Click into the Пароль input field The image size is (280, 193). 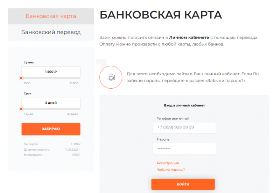tap(184, 149)
